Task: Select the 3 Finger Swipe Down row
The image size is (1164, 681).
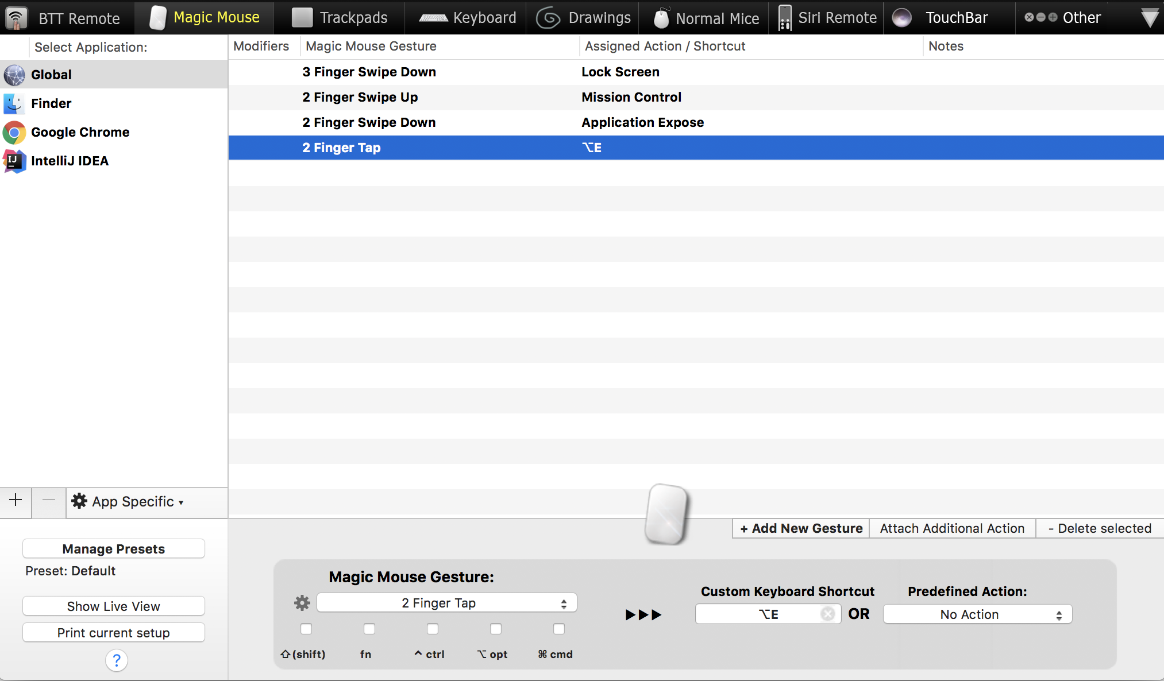Action: click(x=369, y=72)
